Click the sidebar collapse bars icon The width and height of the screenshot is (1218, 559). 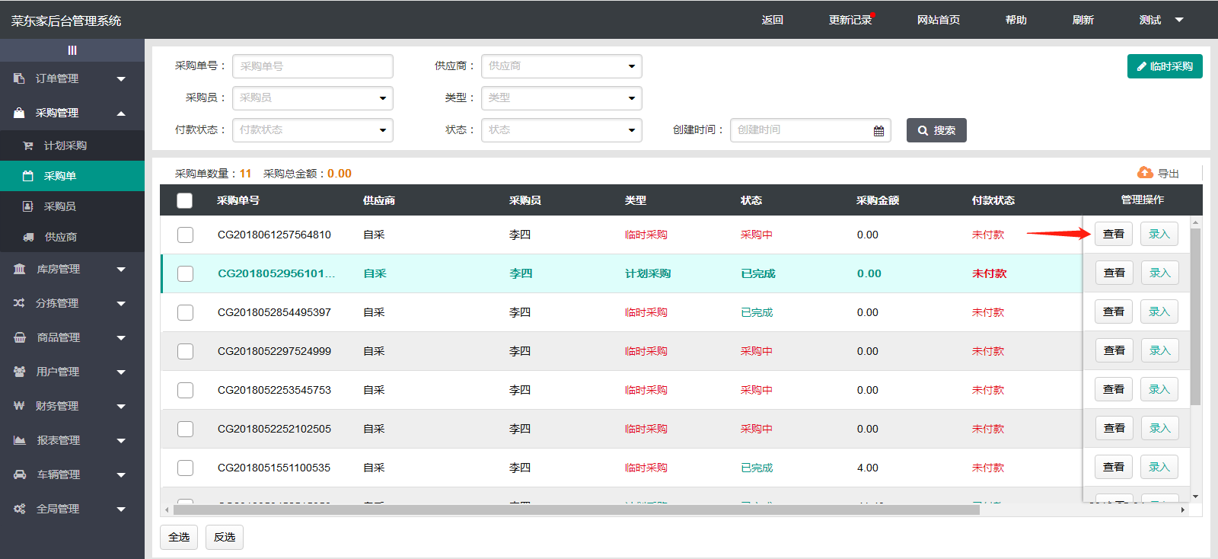click(x=72, y=50)
